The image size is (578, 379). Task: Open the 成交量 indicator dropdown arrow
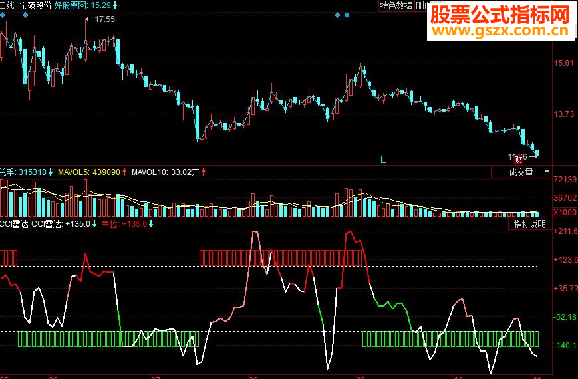pos(547,172)
